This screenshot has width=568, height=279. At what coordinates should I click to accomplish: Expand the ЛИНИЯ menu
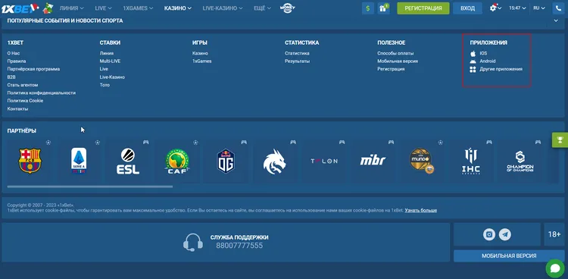point(72,8)
